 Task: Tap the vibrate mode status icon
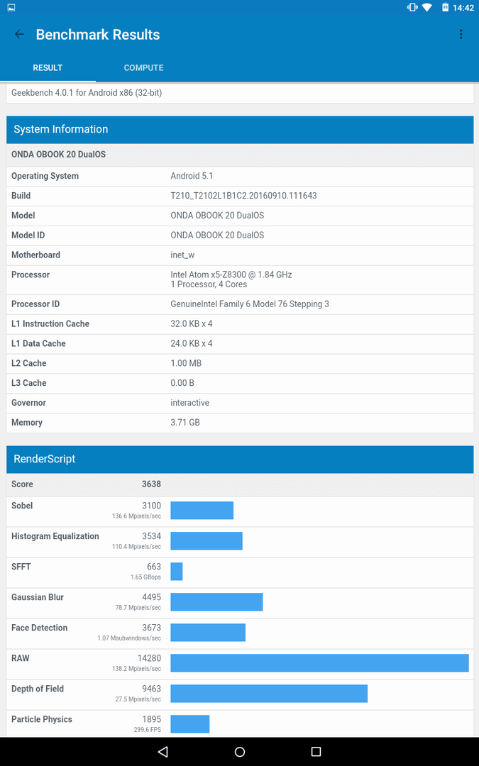pos(412,7)
